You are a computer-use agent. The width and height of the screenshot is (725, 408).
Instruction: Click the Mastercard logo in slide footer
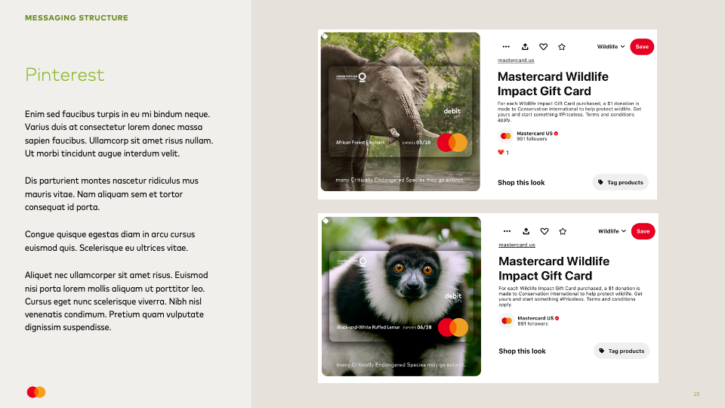pos(36,392)
